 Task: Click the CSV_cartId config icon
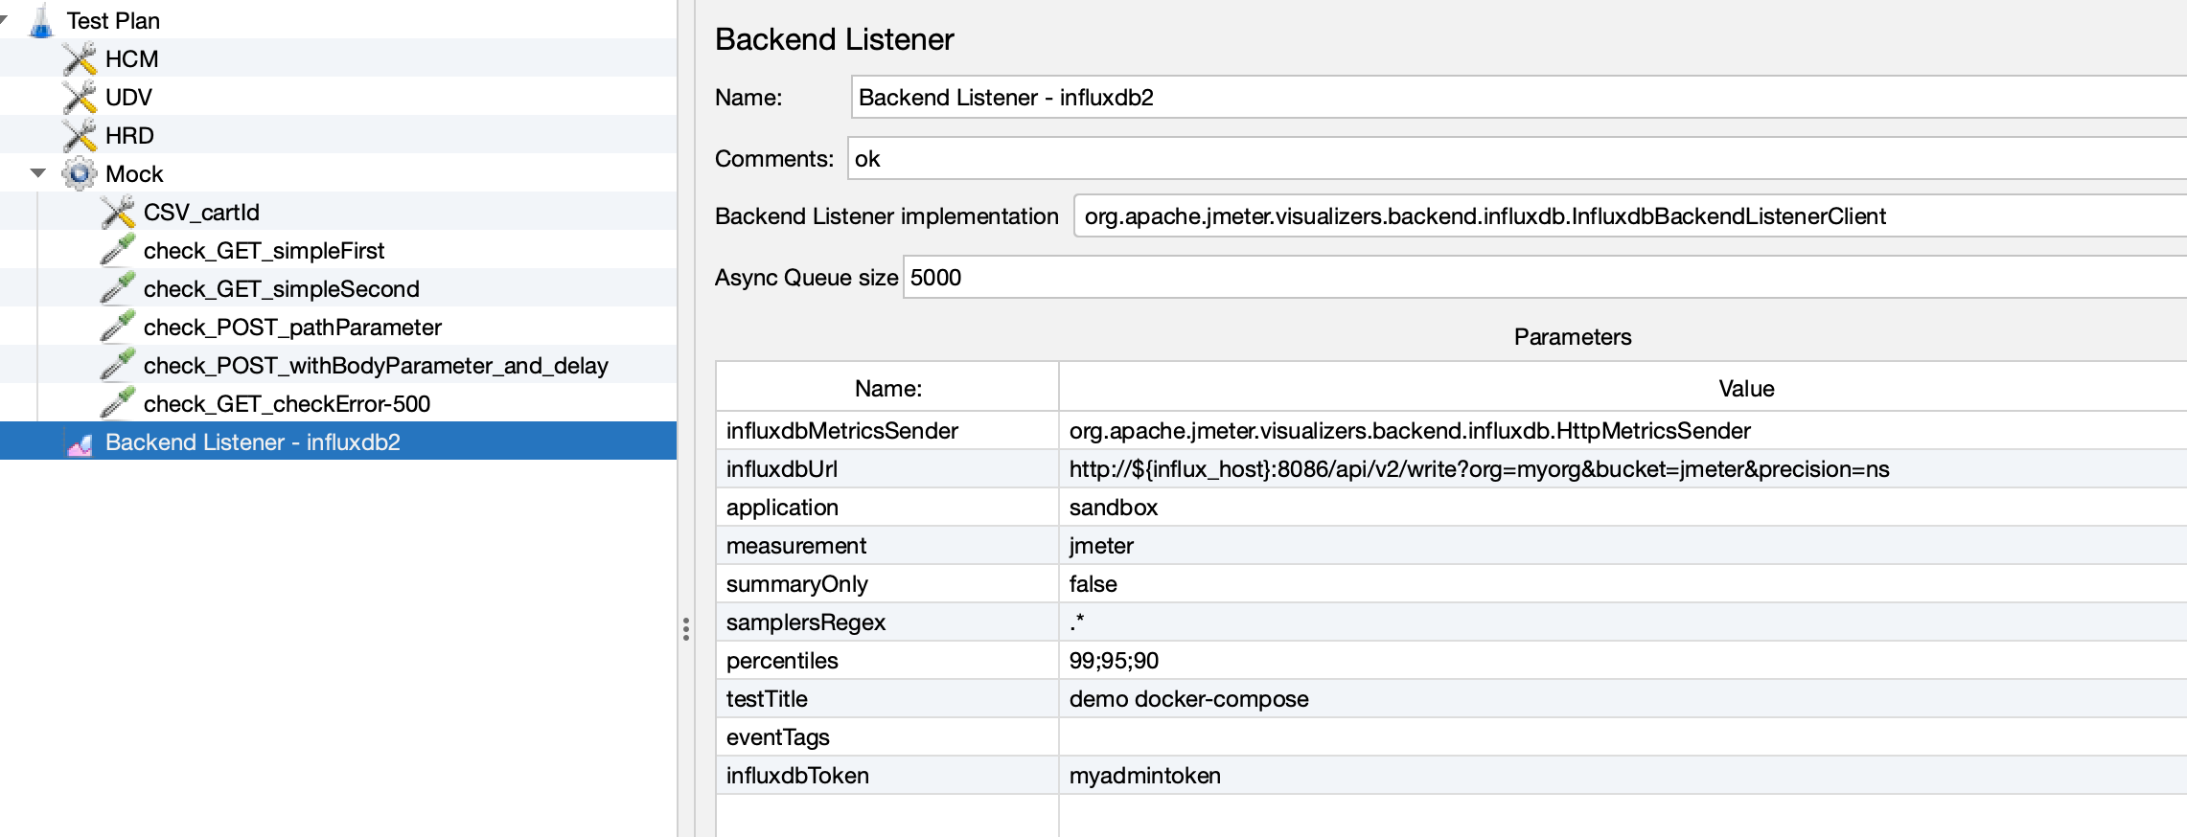(x=118, y=213)
